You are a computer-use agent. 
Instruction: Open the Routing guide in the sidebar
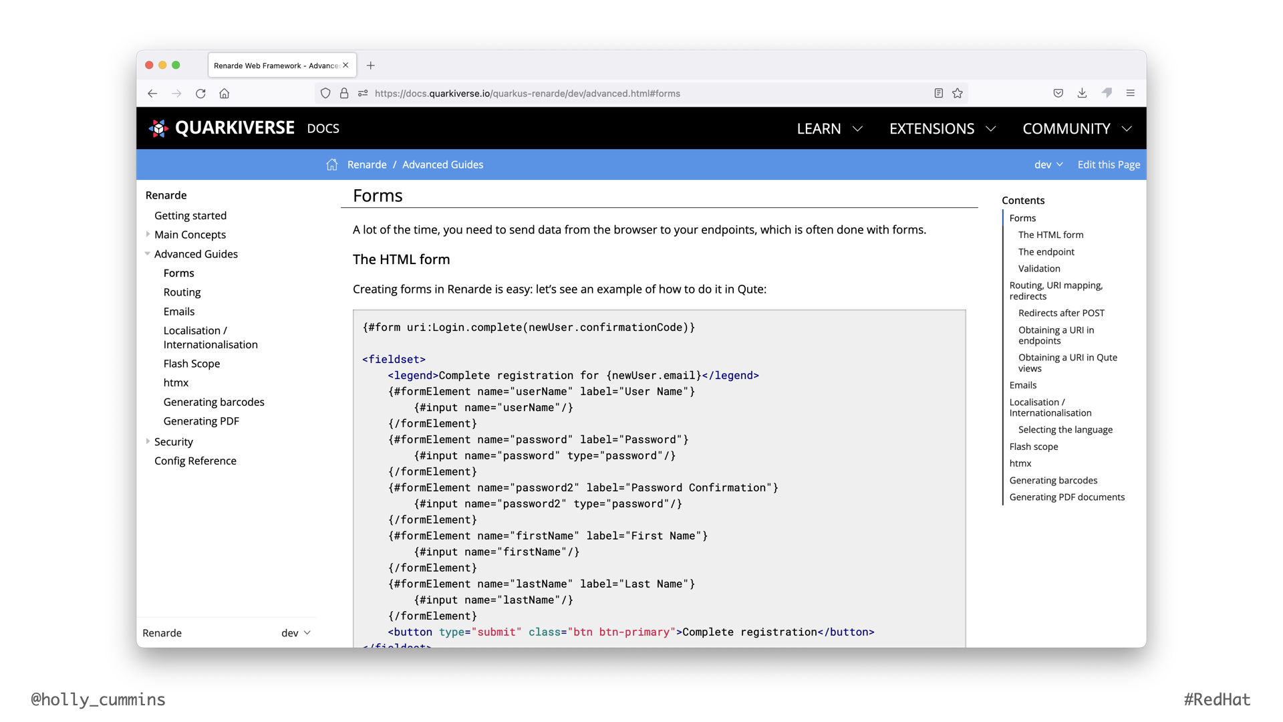(182, 292)
